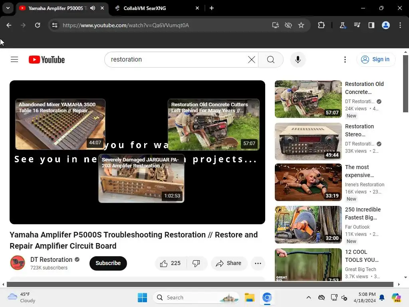Click the horizontal scrollbar at bottom
This screenshot has height=307, width=409.
click(200, 284)
